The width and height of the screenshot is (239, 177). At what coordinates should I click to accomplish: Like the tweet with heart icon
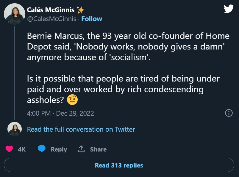coord(10,149)
